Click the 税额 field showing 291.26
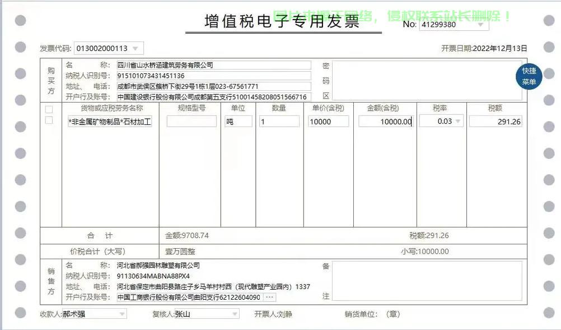561x330 pixels. [x=495, y=122]
